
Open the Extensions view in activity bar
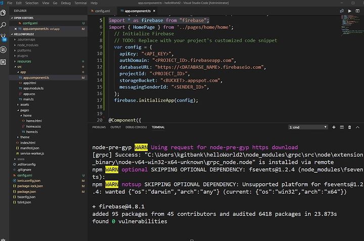3,62
